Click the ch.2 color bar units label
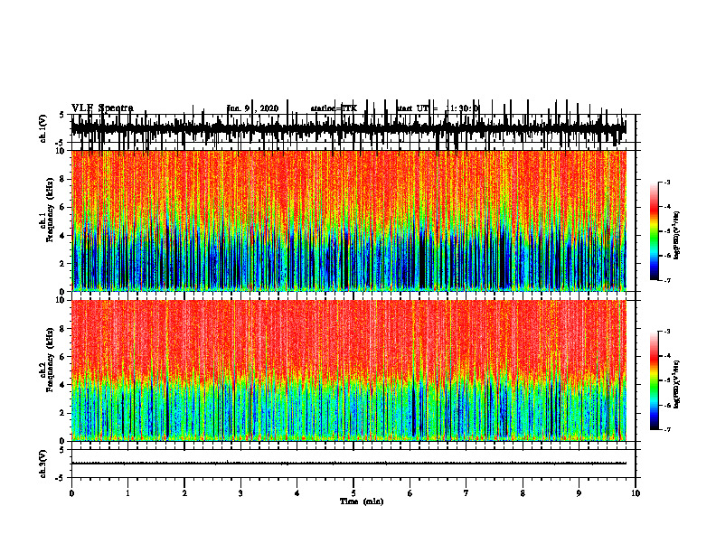The image size is (716, 553). 677,384
